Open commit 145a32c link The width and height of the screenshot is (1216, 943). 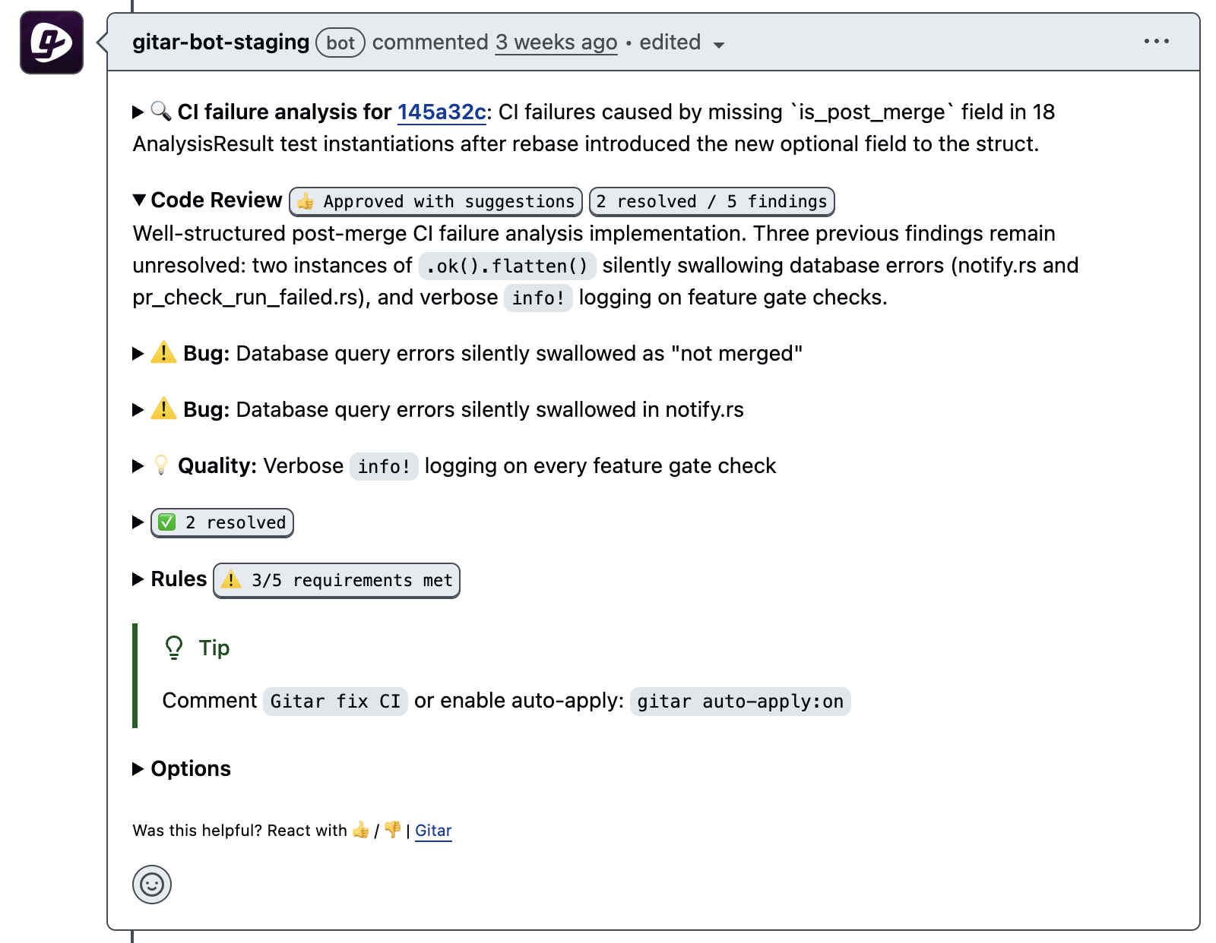[x=442, y=112]
